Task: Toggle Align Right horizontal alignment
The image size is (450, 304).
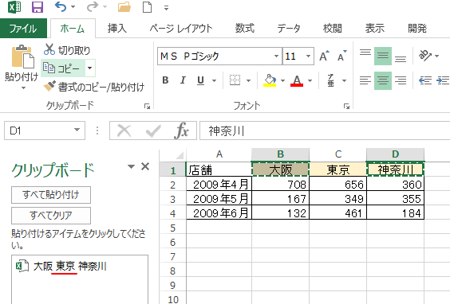Action: (x=401, y=80)
